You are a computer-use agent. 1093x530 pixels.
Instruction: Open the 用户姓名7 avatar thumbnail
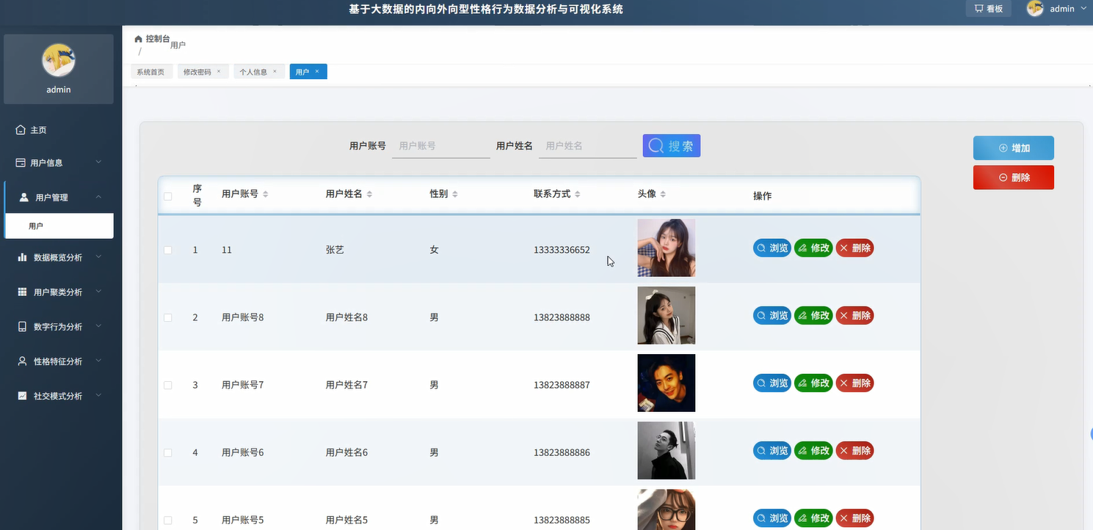[667, 383]
